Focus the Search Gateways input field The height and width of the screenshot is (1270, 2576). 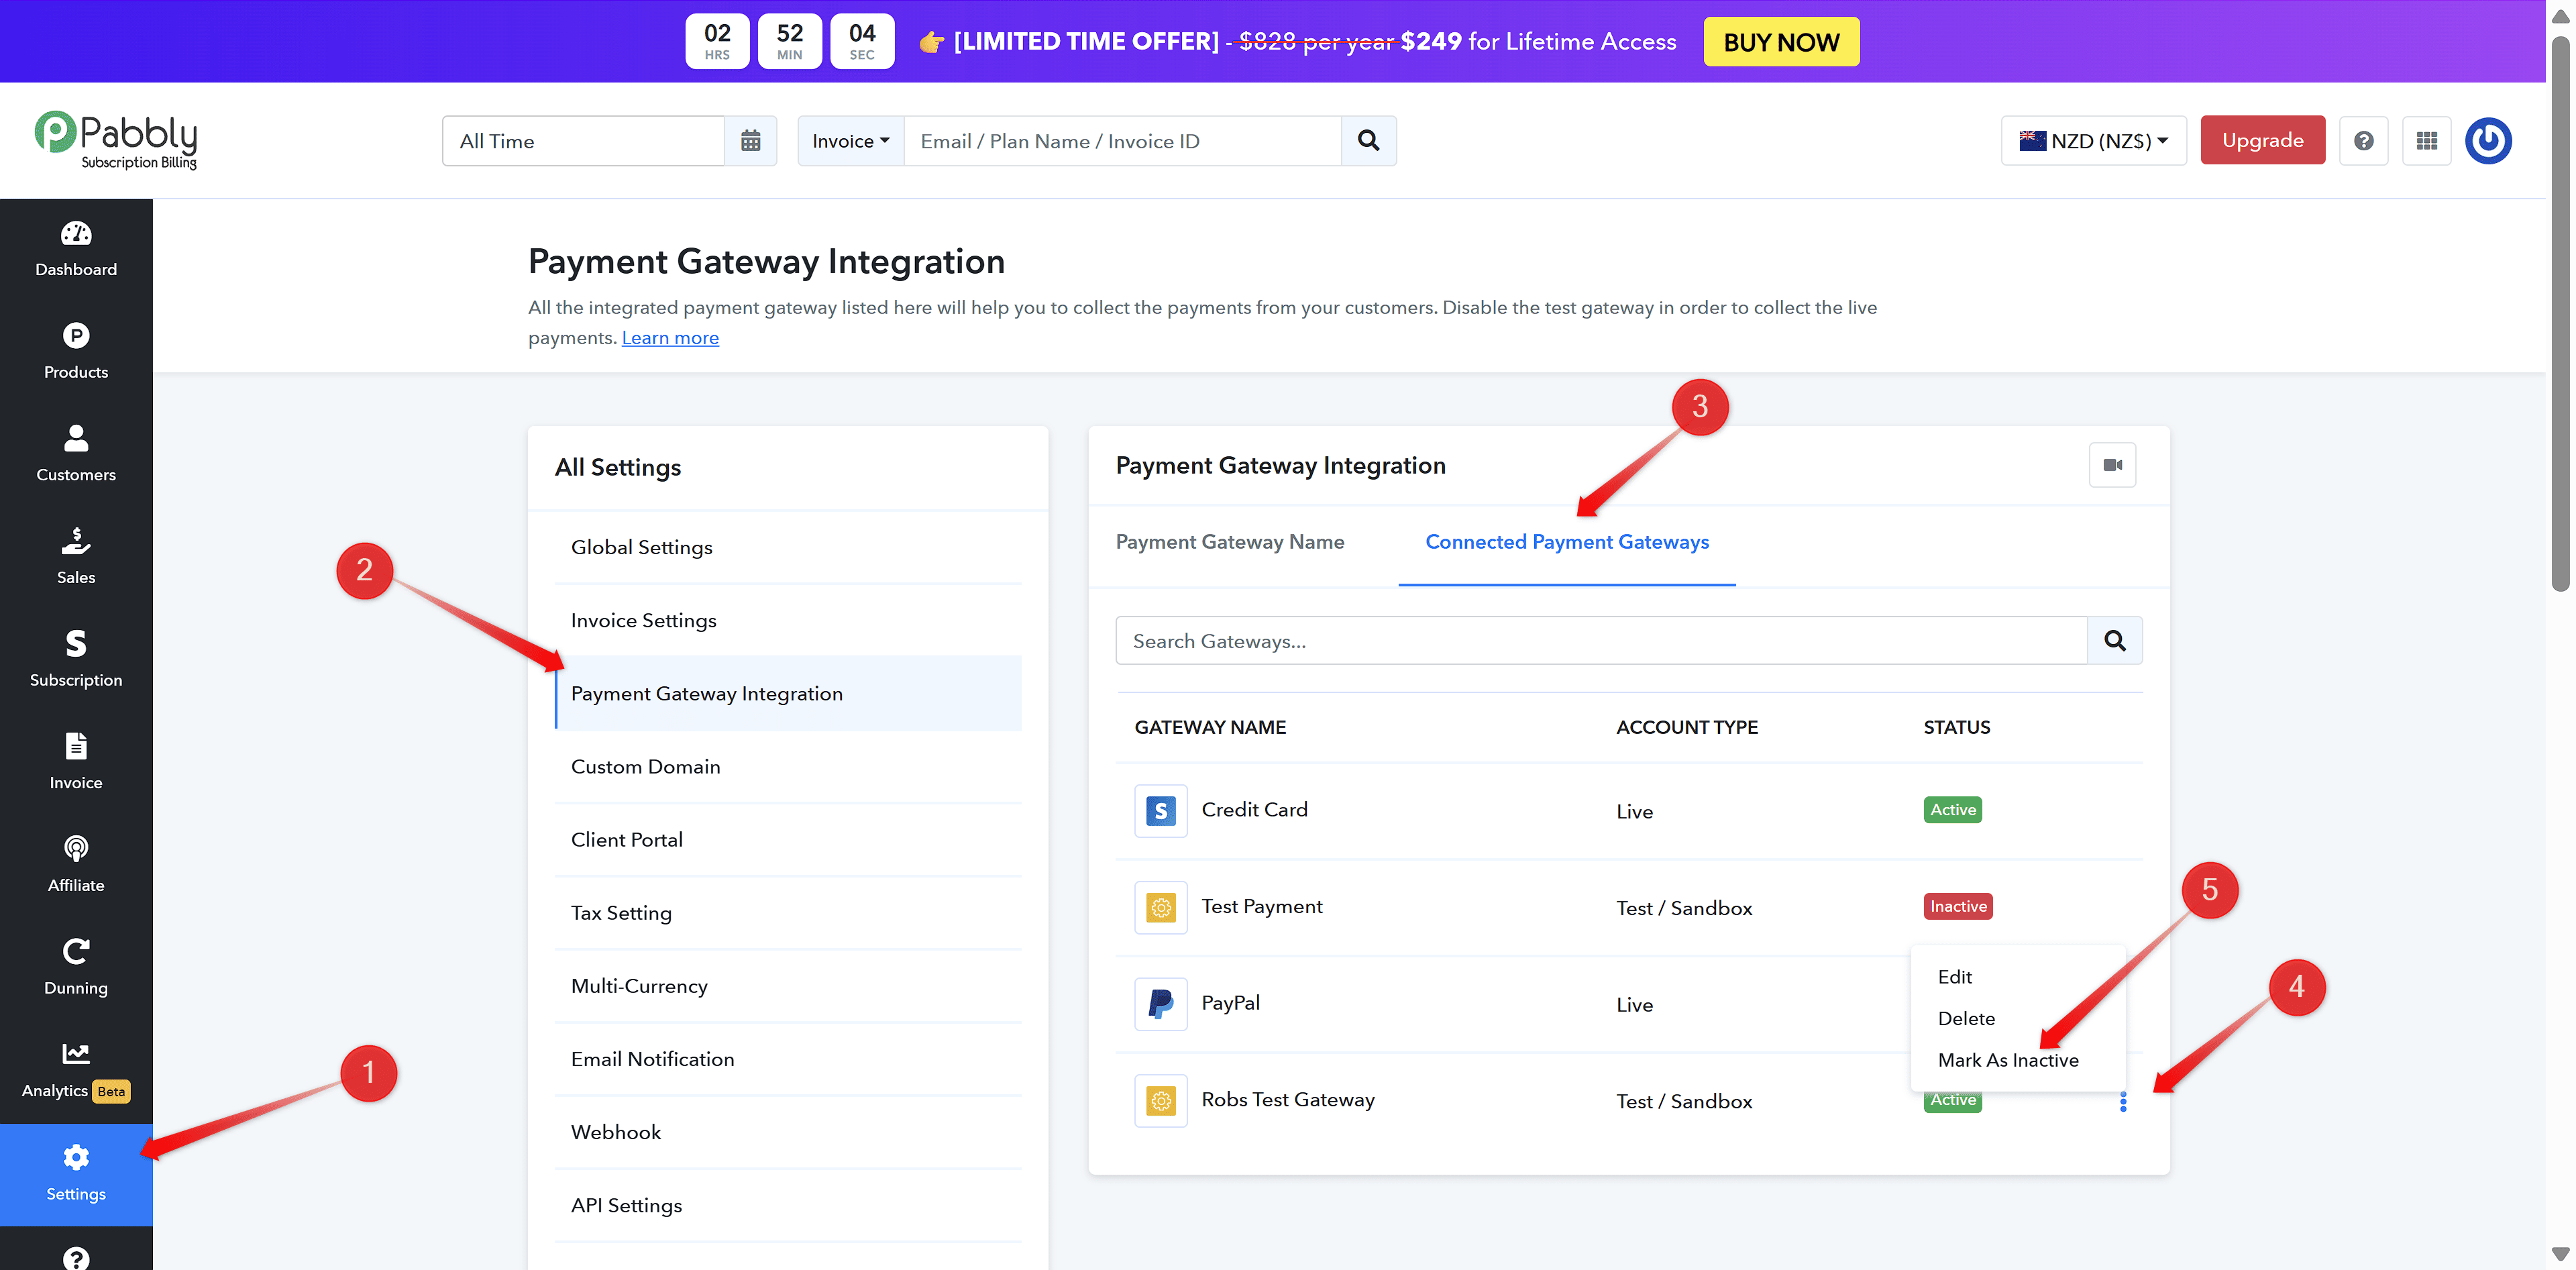point(1601,641)
